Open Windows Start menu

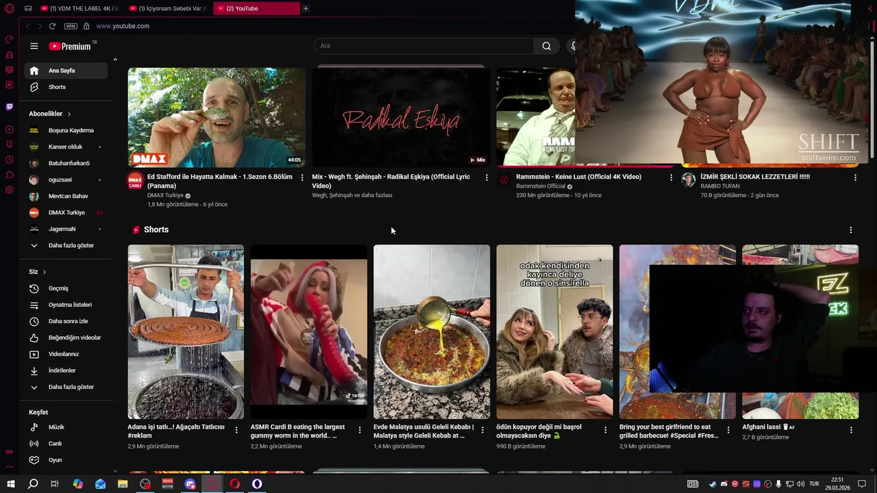[x=10, y=484]
